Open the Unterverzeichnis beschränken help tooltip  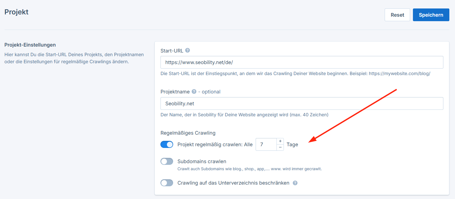[295, 183]
